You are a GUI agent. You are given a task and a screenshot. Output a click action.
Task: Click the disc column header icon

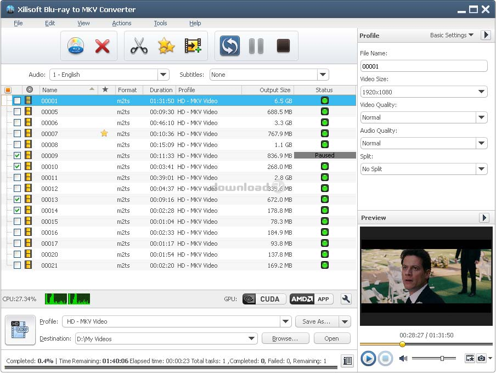[x=30, y=89]
